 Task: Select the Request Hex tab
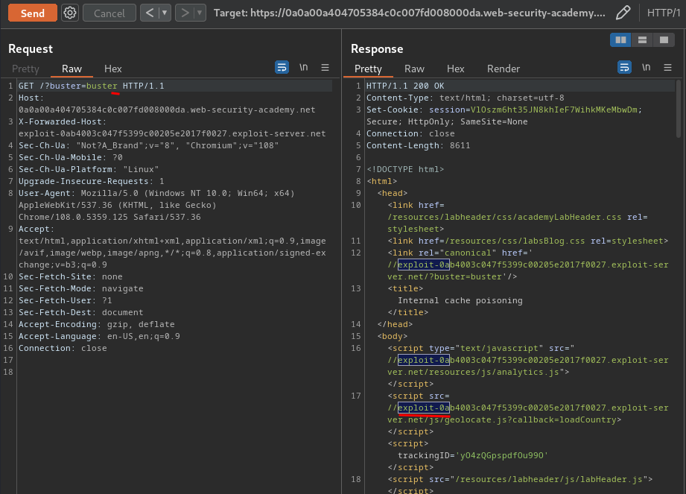pyautogui.click(x=113, y=69)
